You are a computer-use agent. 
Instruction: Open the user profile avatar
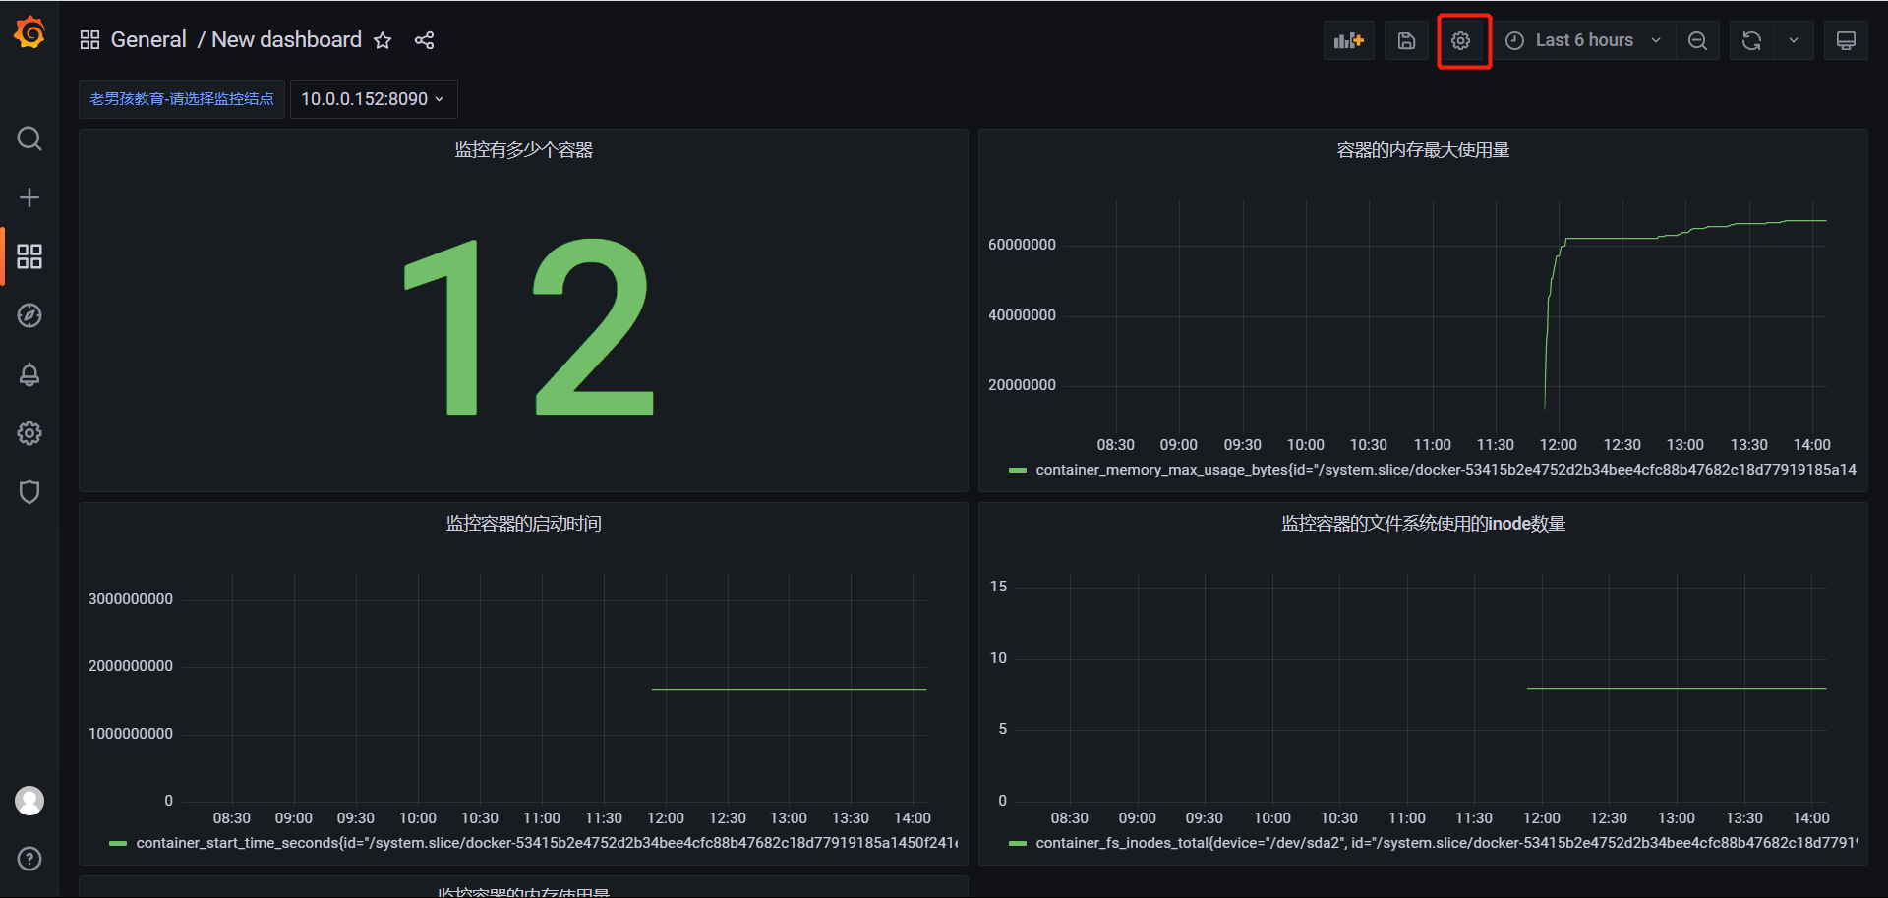tap(29, 801)
